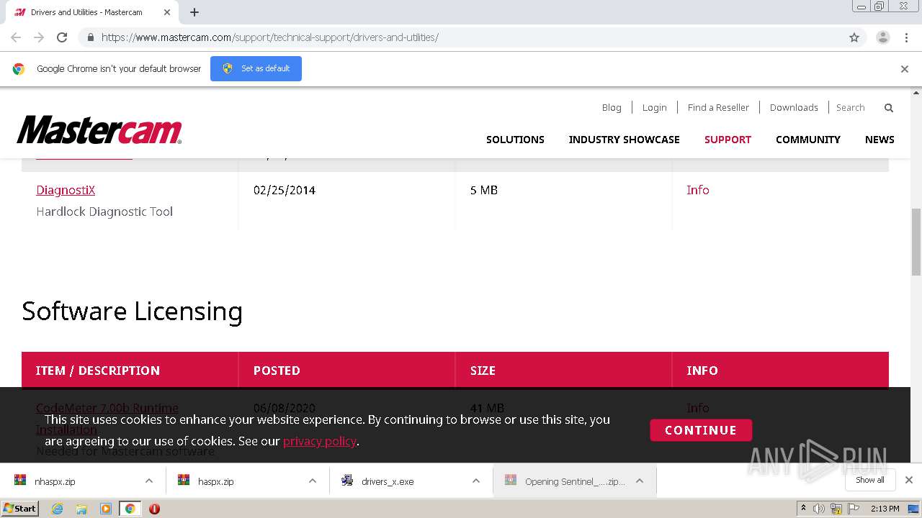Close the downloads shelf
The height and width of the screenshot is (518, 922).
coord(909,480)
